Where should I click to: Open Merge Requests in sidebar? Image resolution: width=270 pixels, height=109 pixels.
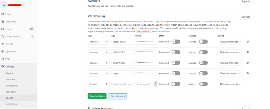[13, 37]
